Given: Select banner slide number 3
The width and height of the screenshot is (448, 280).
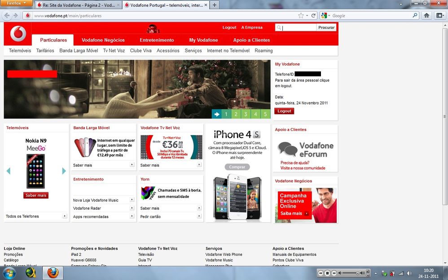Looking at the screenshot, I should [246, 114].
